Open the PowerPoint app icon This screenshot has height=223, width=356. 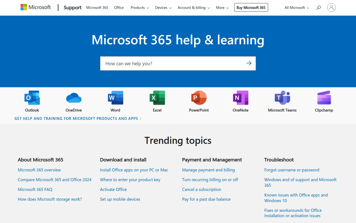[199, 98]
